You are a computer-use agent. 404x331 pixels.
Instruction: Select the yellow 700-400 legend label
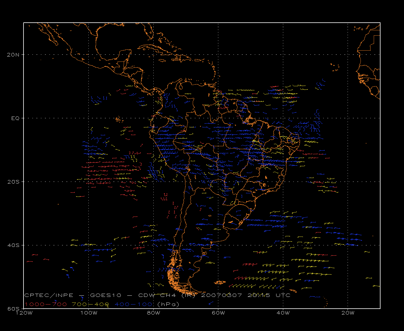coord(90,304)
